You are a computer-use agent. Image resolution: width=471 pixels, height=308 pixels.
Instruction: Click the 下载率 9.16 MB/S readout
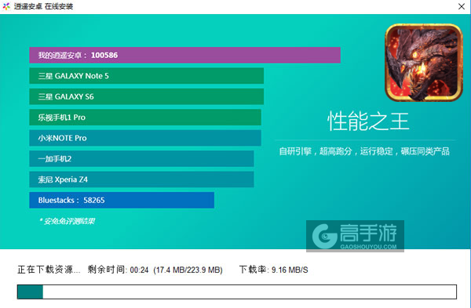[x=274, y=270]
